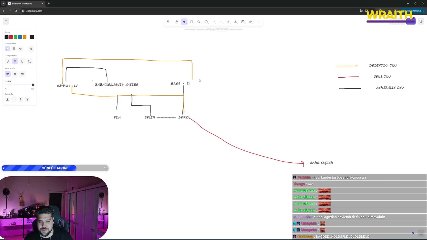Select the Arrow drawing tool

coord(213,22)
